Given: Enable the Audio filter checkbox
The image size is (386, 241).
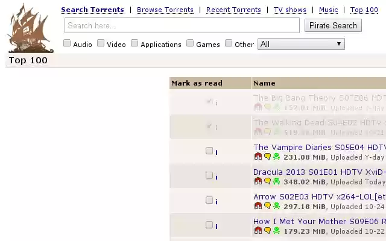Looking at the screenshot, I should pyautogui.click(x=67, y=43).
